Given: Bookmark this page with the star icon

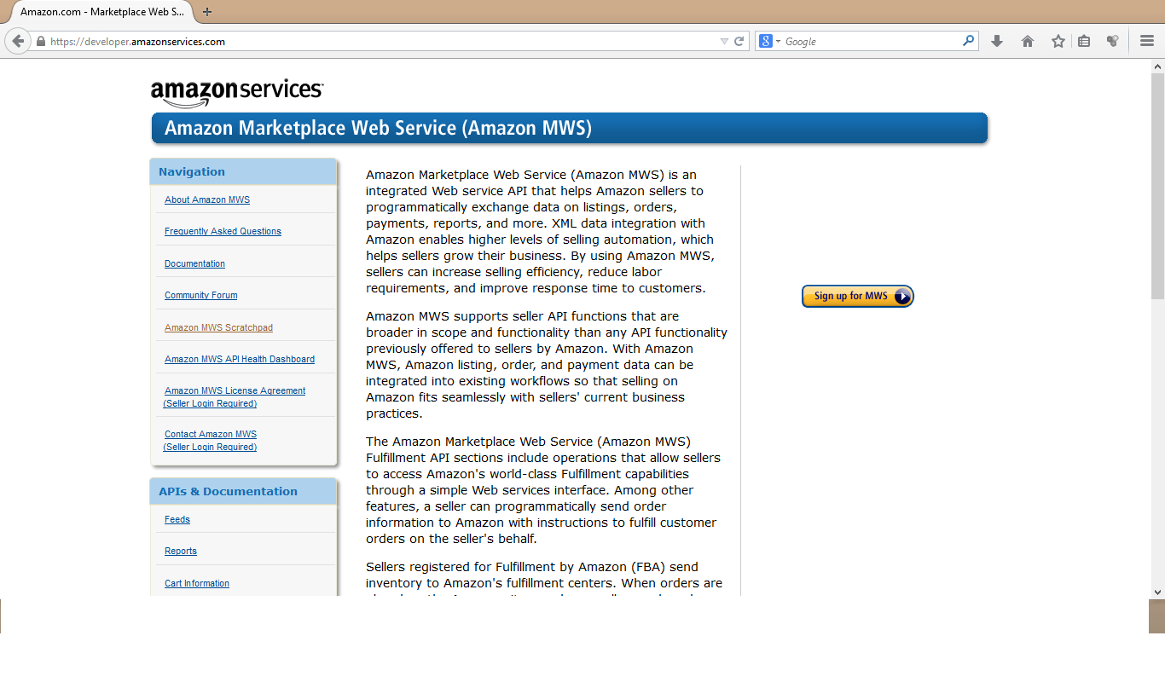Looking at the screenshot, I should point(1058,40).
